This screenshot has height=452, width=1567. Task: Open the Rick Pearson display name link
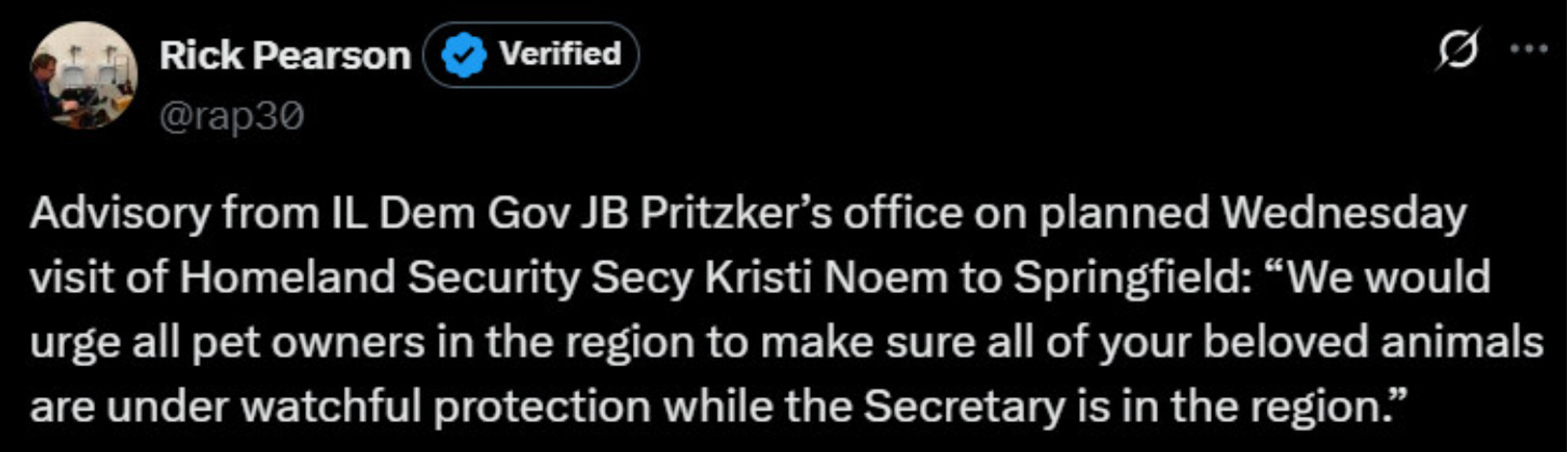tap(285, 56)
